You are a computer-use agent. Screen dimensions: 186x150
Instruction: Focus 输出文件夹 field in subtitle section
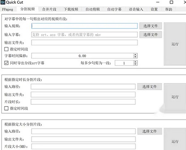click(84, 42)
